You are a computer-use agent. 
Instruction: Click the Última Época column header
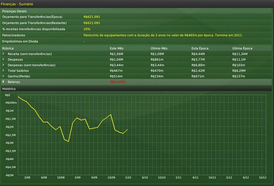click(242, 48)
